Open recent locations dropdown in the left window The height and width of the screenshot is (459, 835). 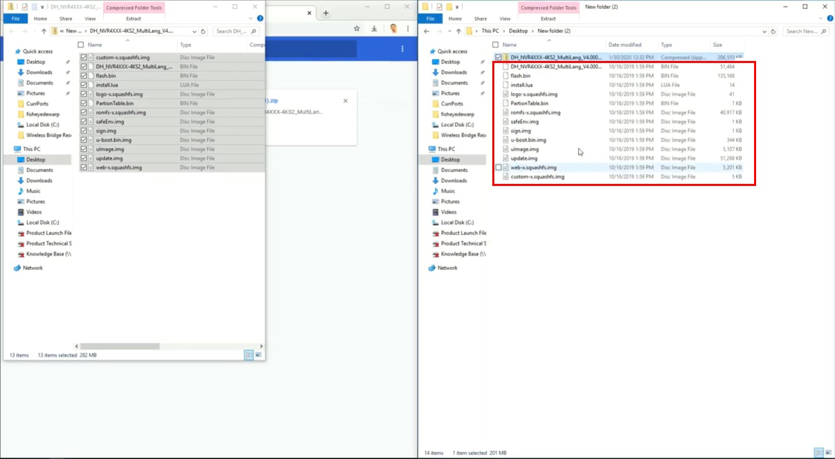[x=34, y=31]
